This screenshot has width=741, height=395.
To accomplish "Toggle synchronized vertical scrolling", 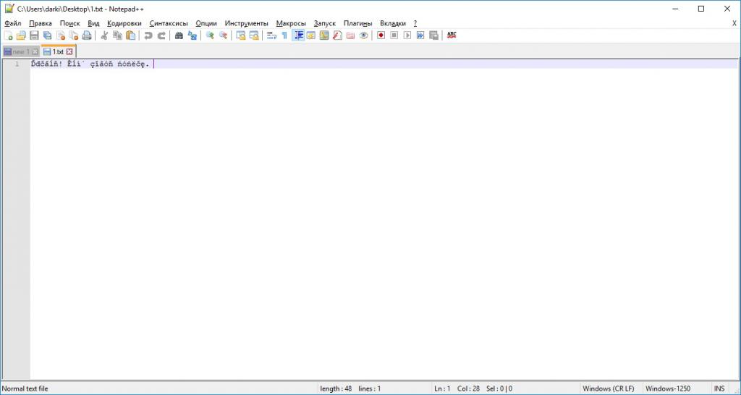I will tap(241, 35).
